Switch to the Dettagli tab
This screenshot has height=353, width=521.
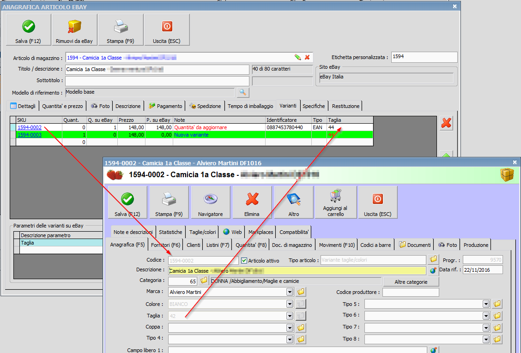[x=23, y=106]
